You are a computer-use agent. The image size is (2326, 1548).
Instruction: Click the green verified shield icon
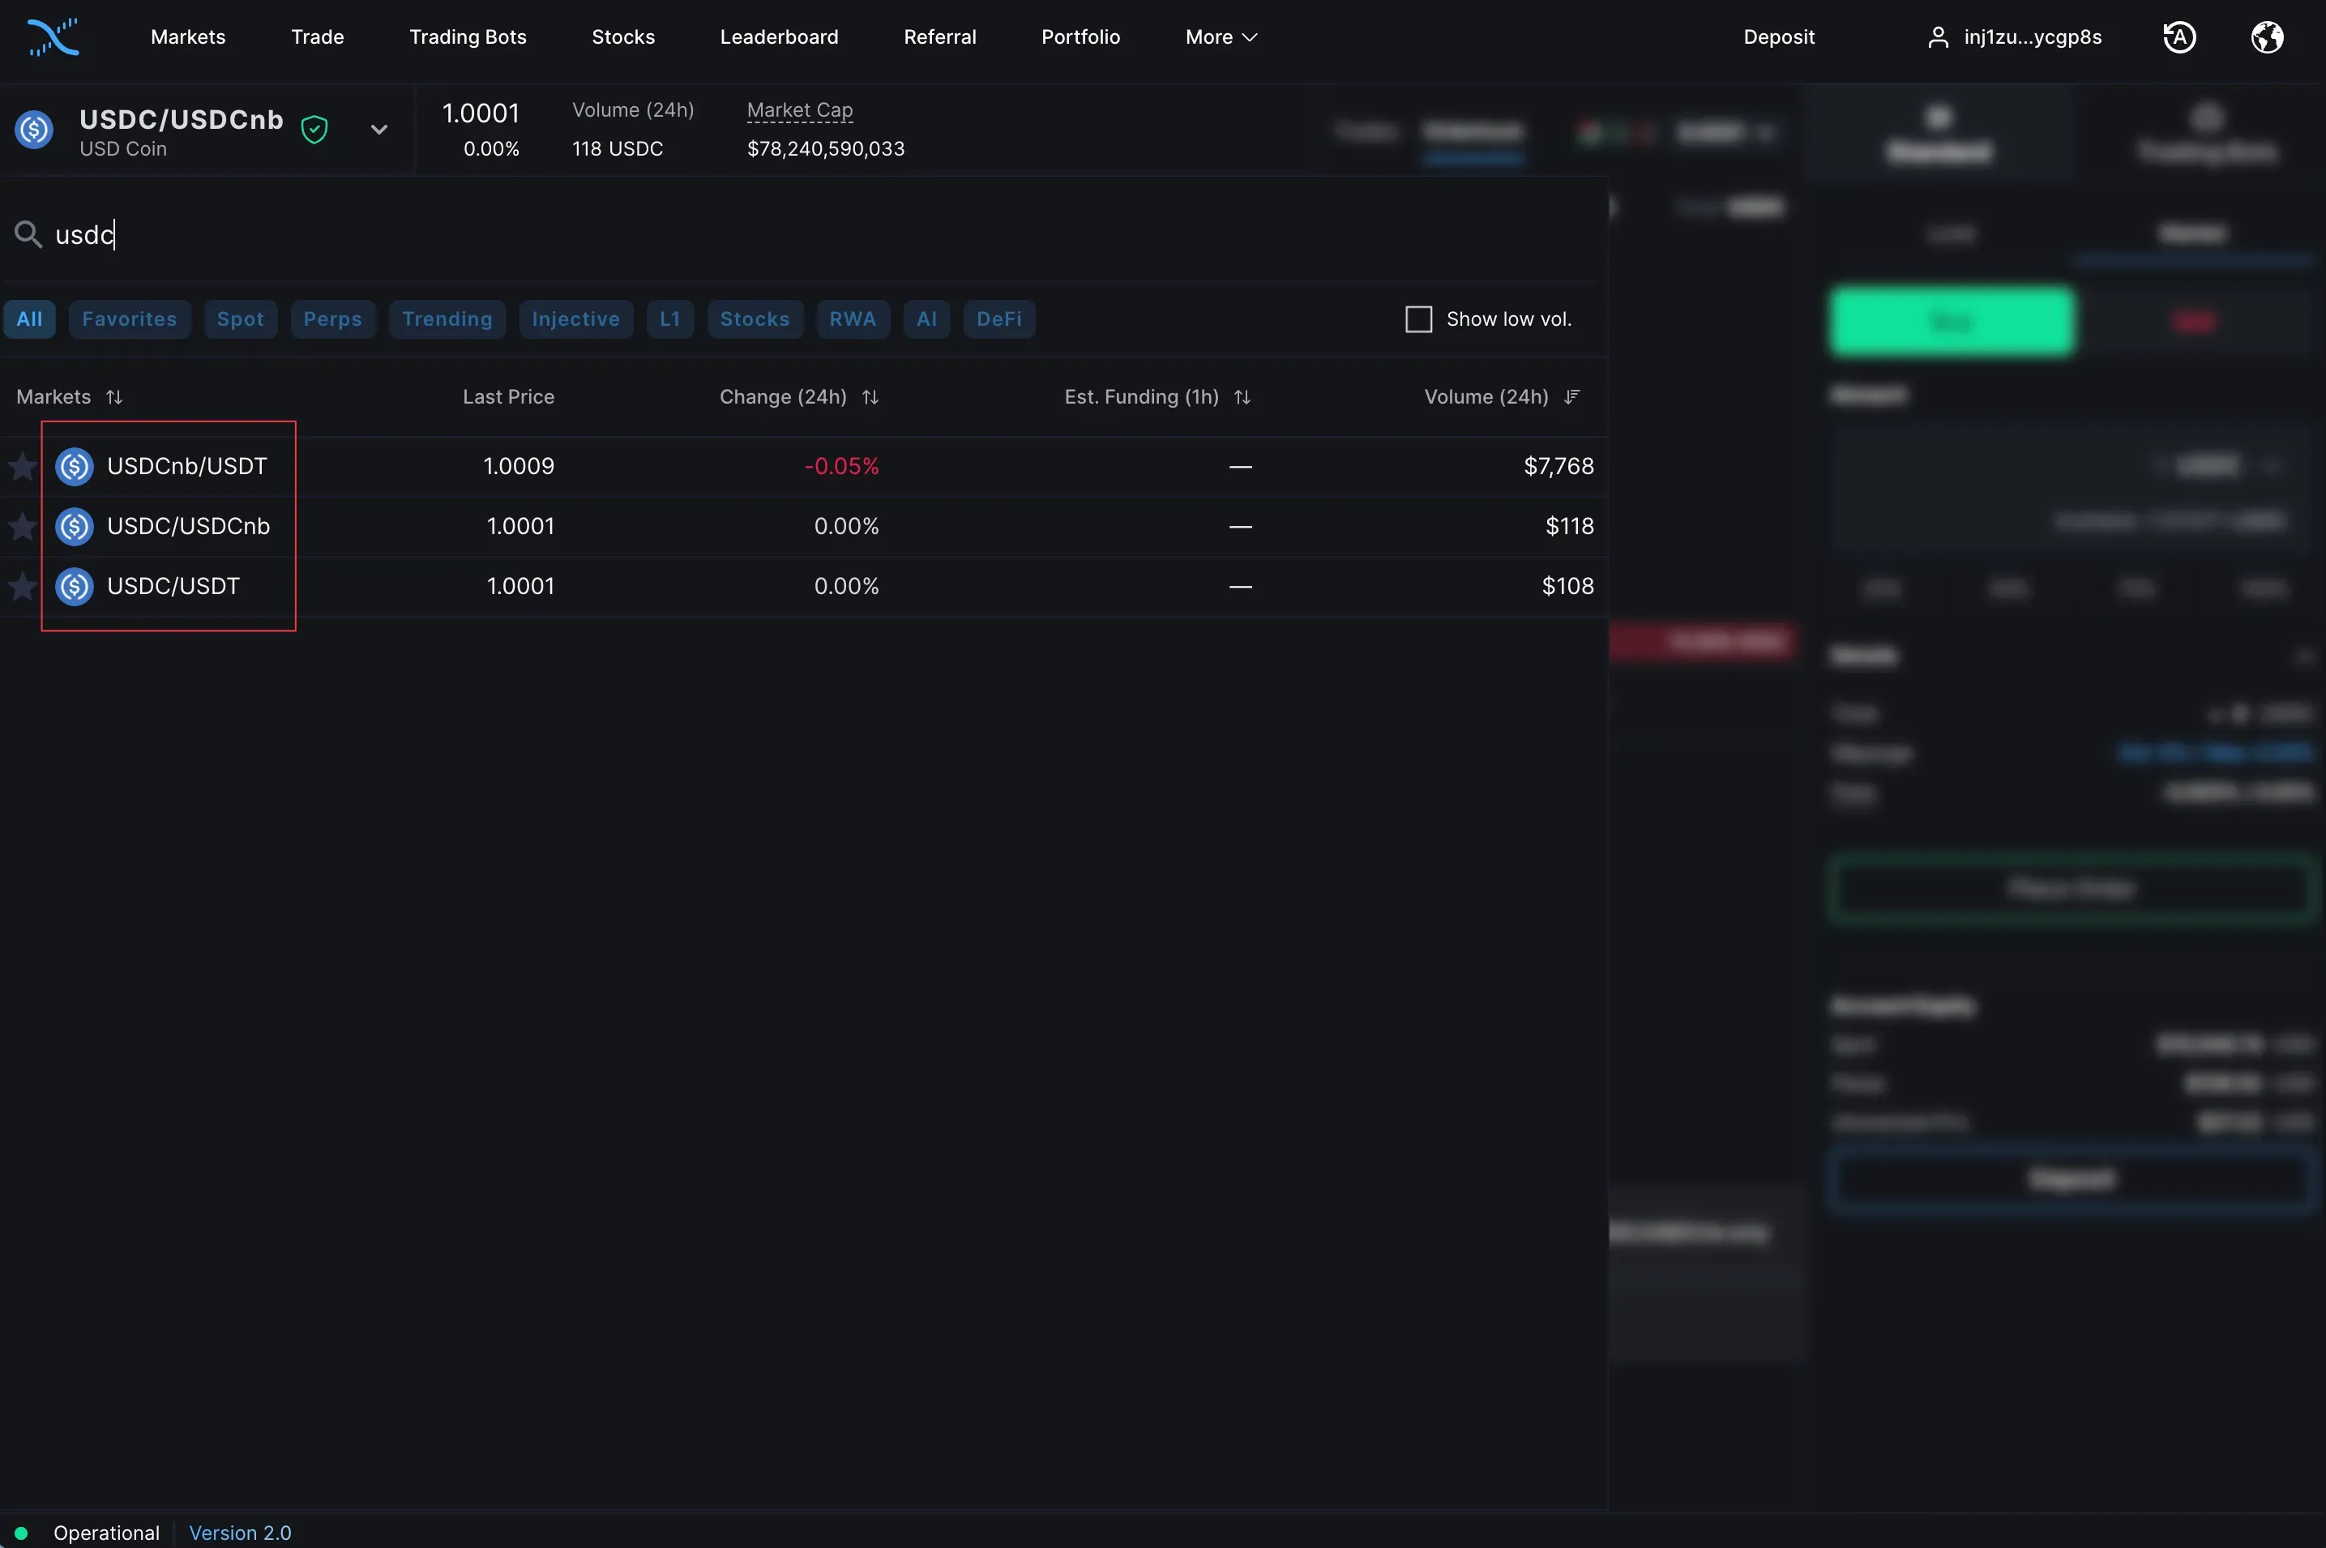coord(314,130)
